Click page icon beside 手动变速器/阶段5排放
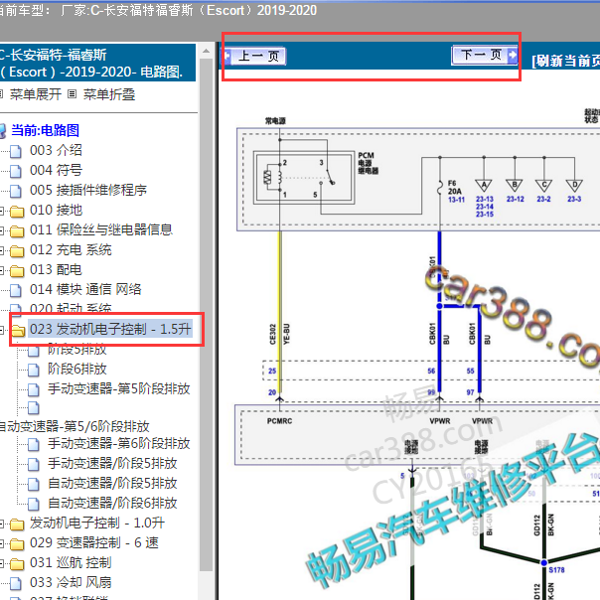 [34, 465]
